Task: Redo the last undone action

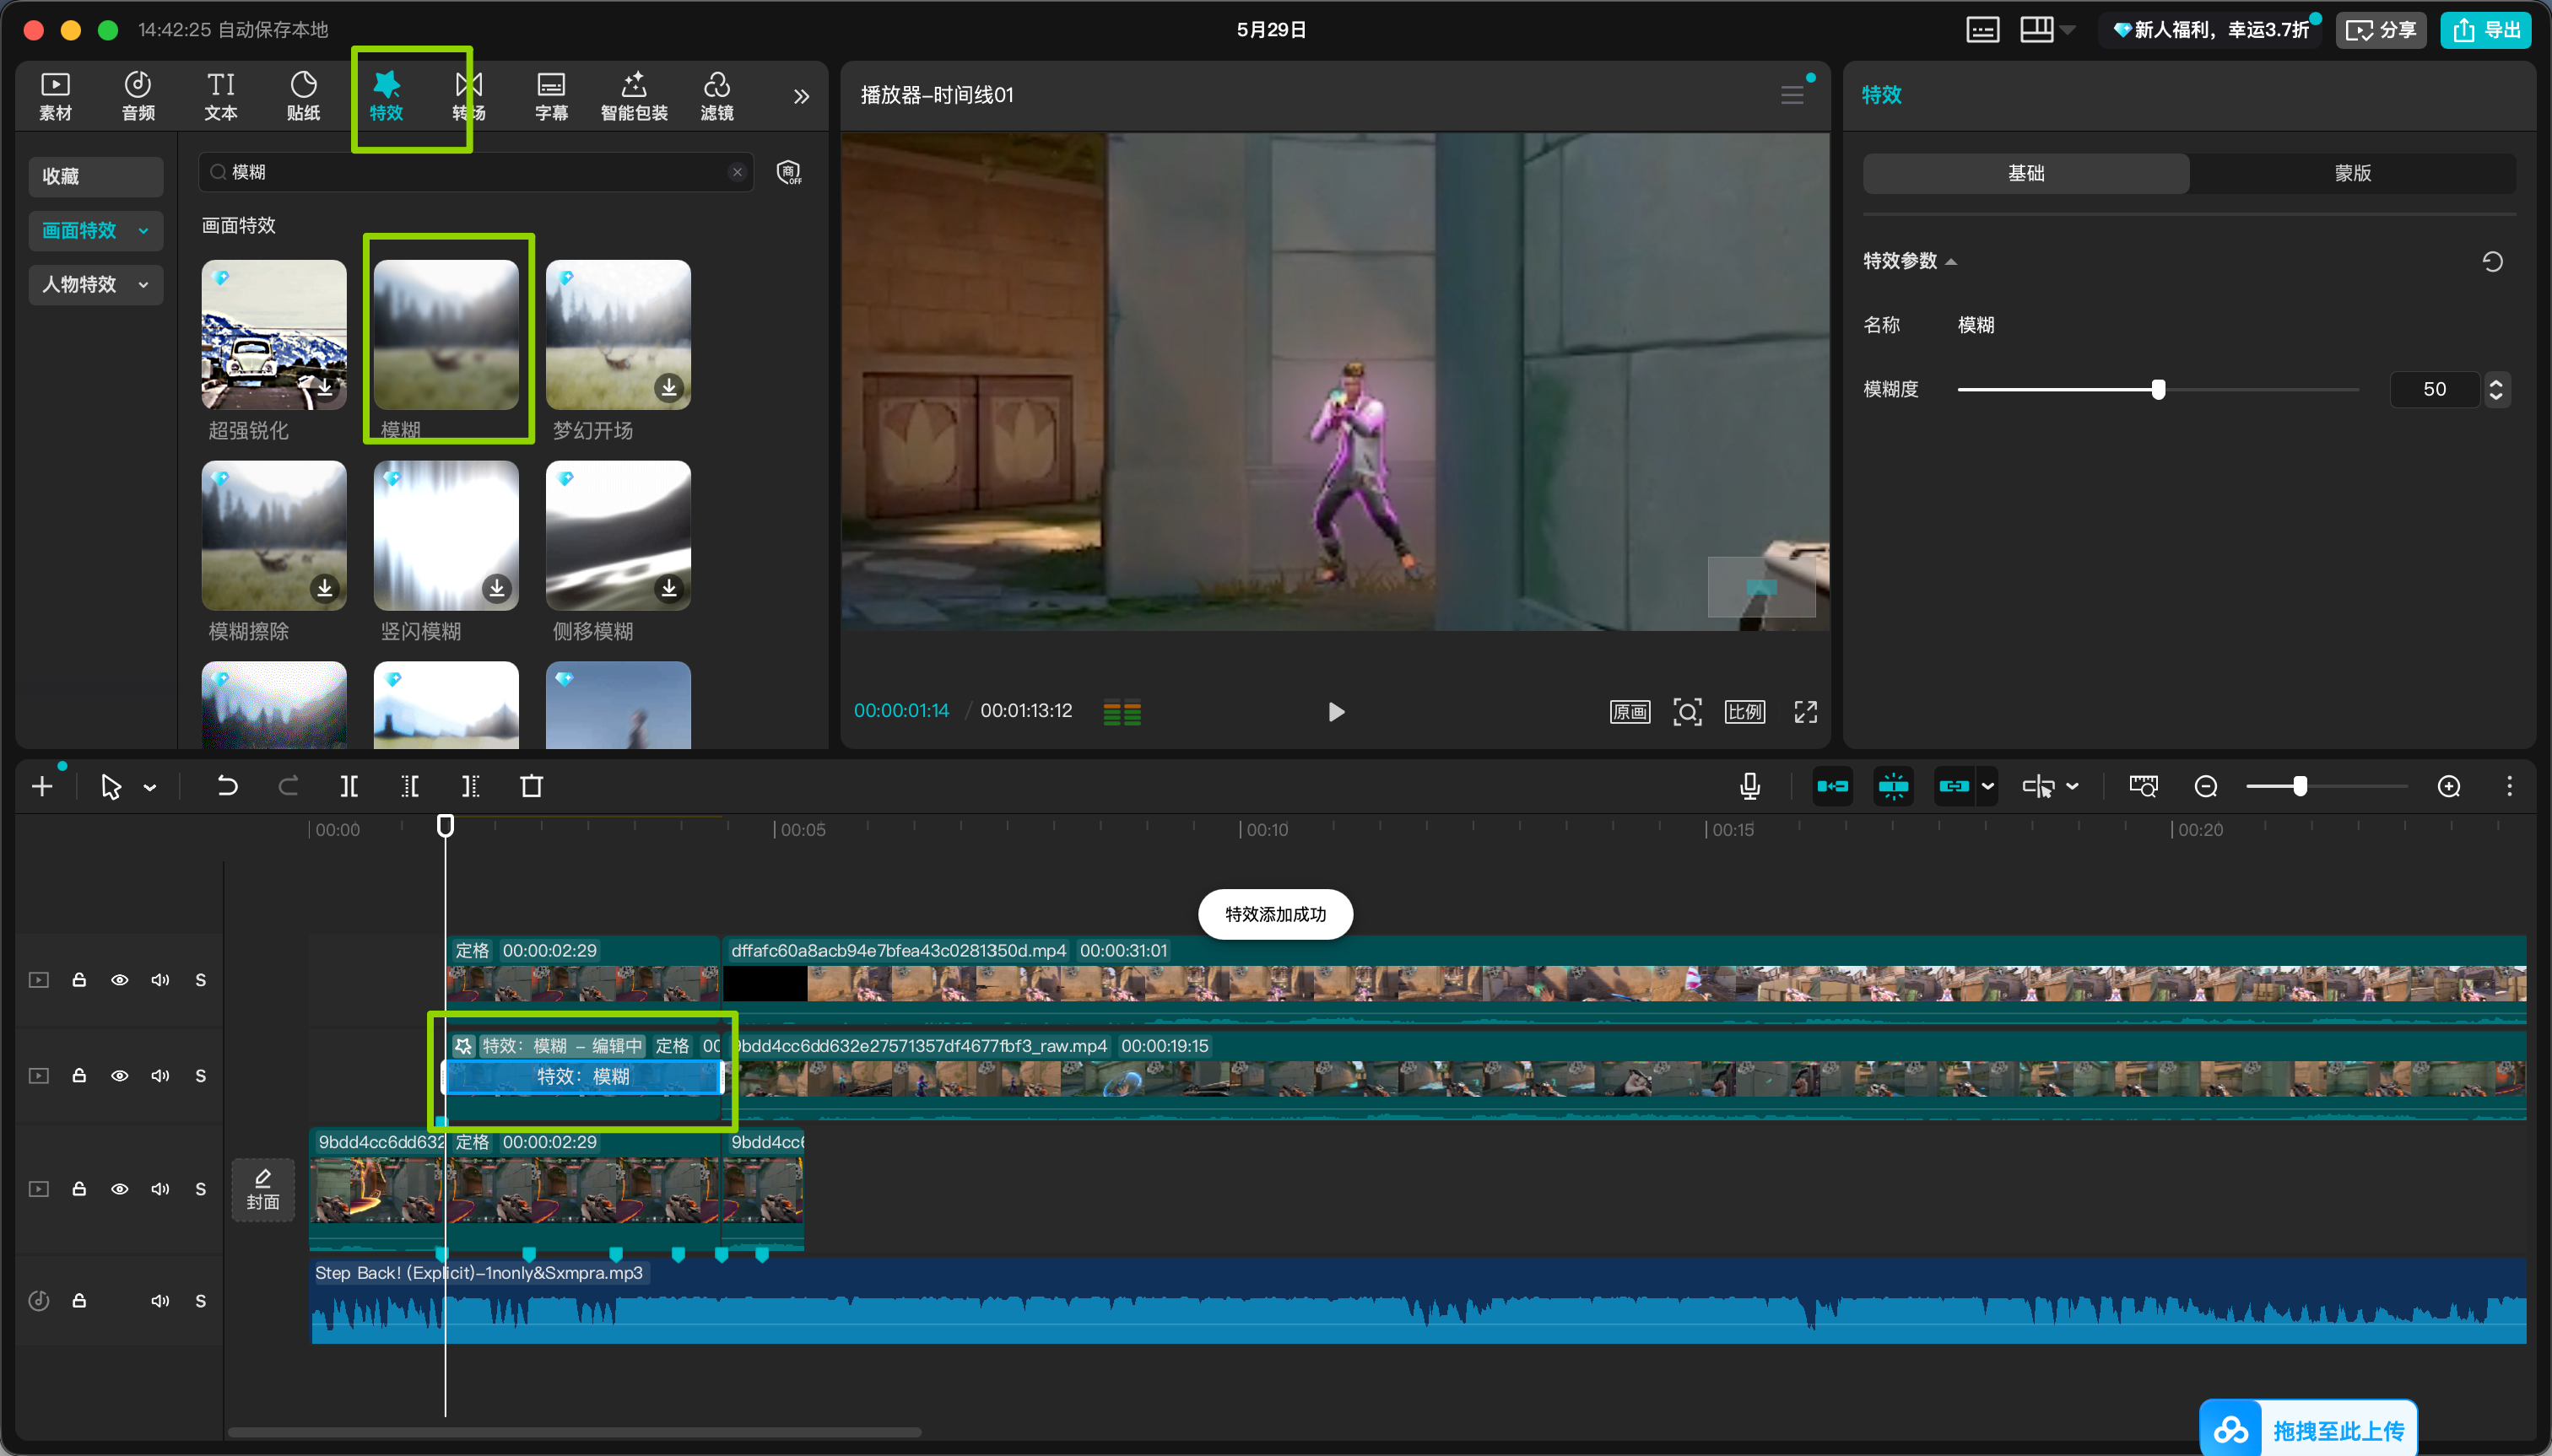Action: [x=288, y=787]
